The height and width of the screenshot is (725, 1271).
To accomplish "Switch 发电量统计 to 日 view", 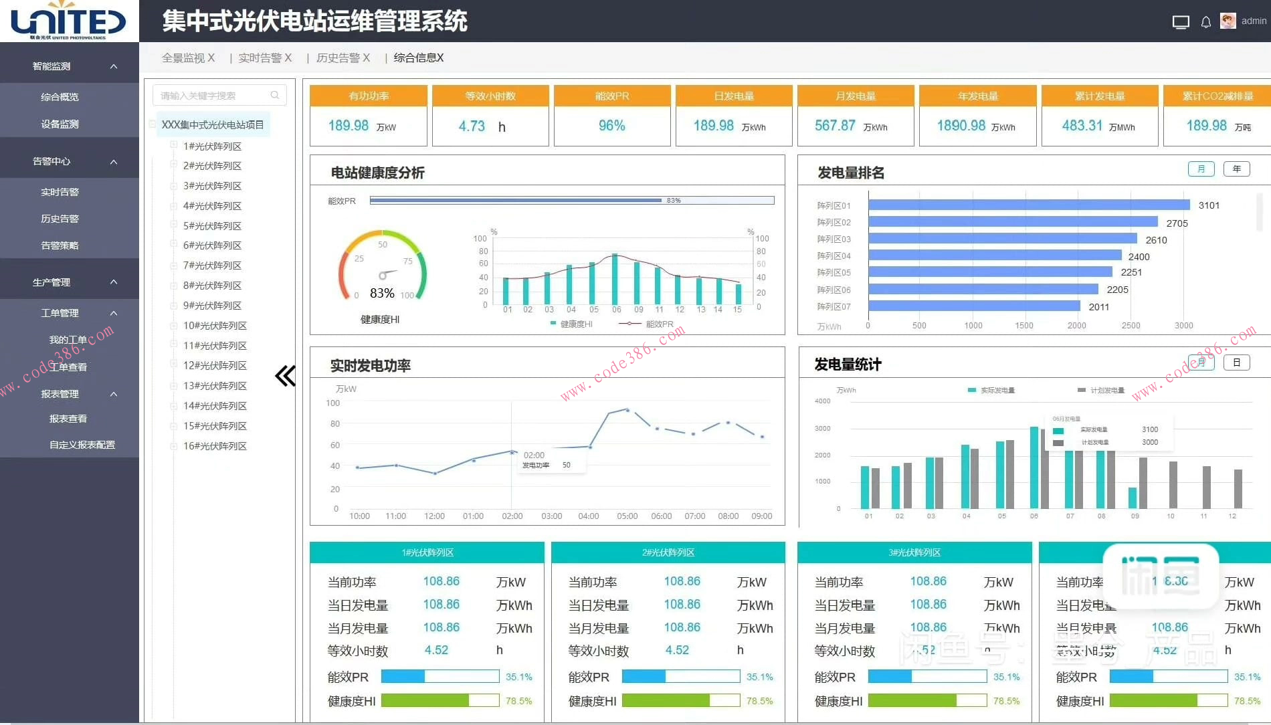I will click(x=1236, y=362).
